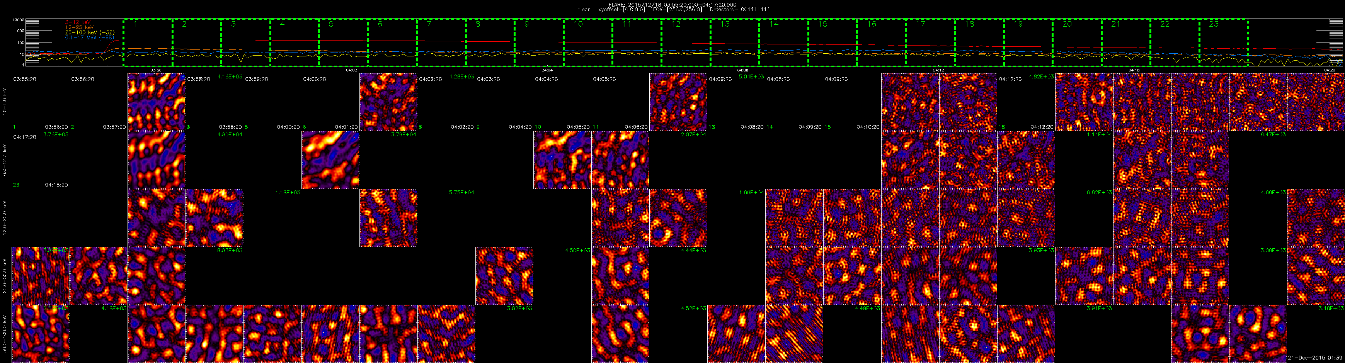Click the 1.18E+05 peak value
This screenshot has height=363, width=1345.
point(288,192)
